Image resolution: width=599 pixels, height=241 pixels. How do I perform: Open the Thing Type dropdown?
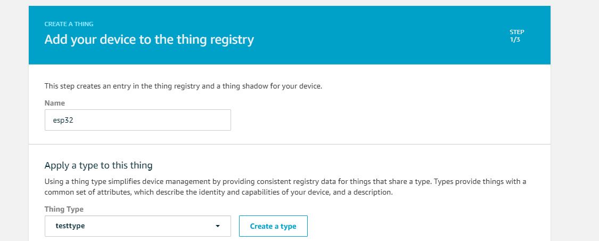tap(137, 226)
